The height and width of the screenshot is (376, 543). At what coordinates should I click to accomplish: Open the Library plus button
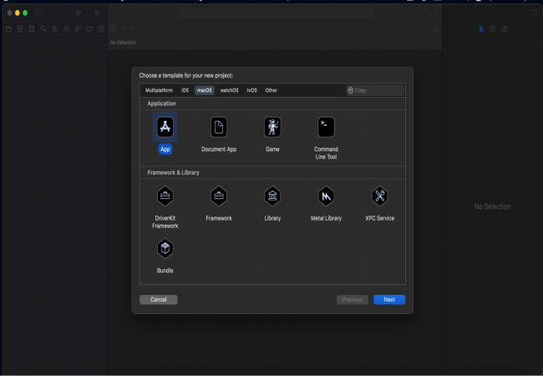(x=419, y=13)
